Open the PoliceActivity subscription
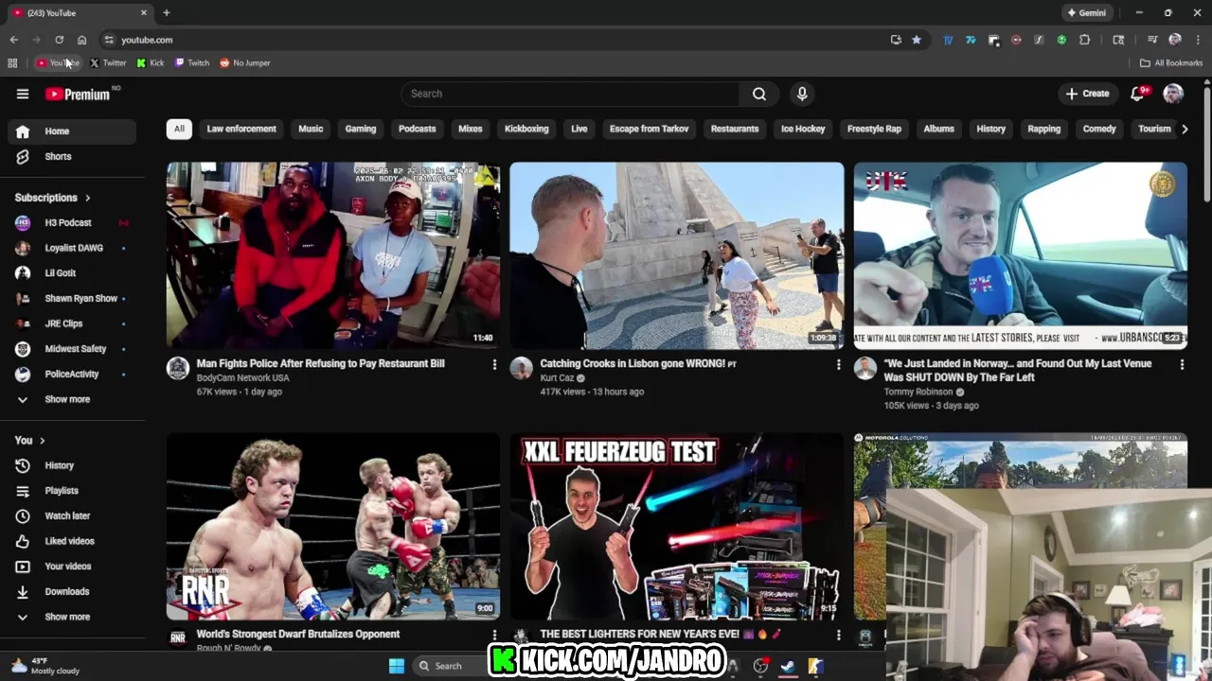This screenshot has height=681, width=1212. coord(72,374)
